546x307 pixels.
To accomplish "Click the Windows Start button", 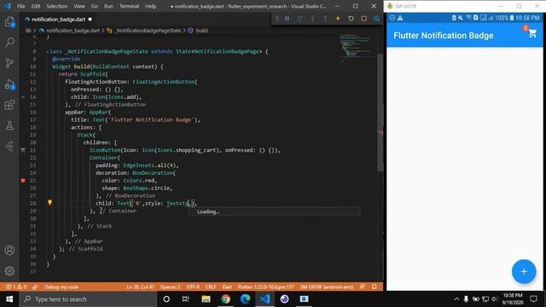I will coord(9,299).
